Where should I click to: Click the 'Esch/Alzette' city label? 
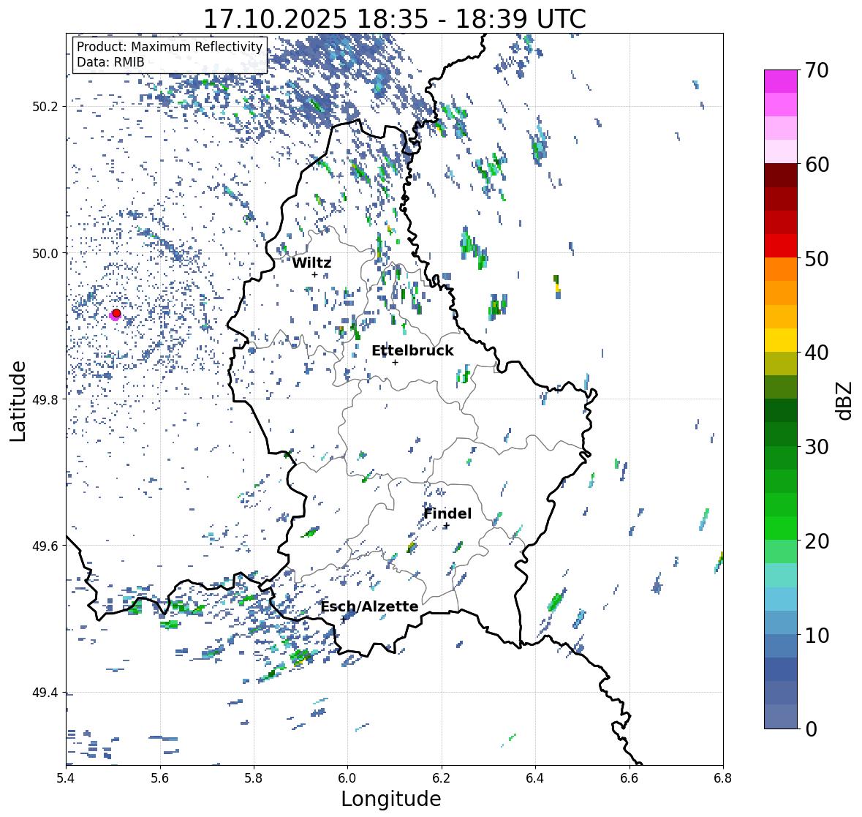click(369, 606)
